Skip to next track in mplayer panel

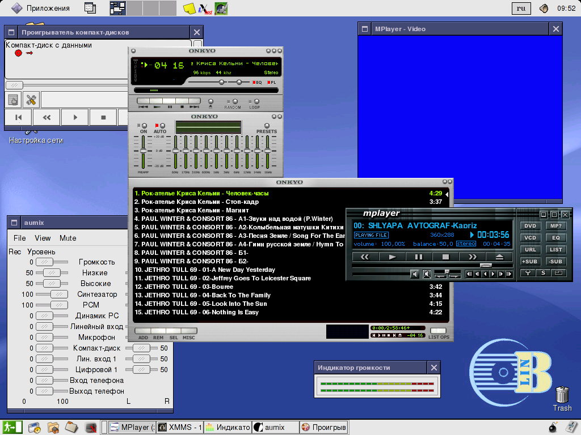pyautogui.click(x=473, y=257)
